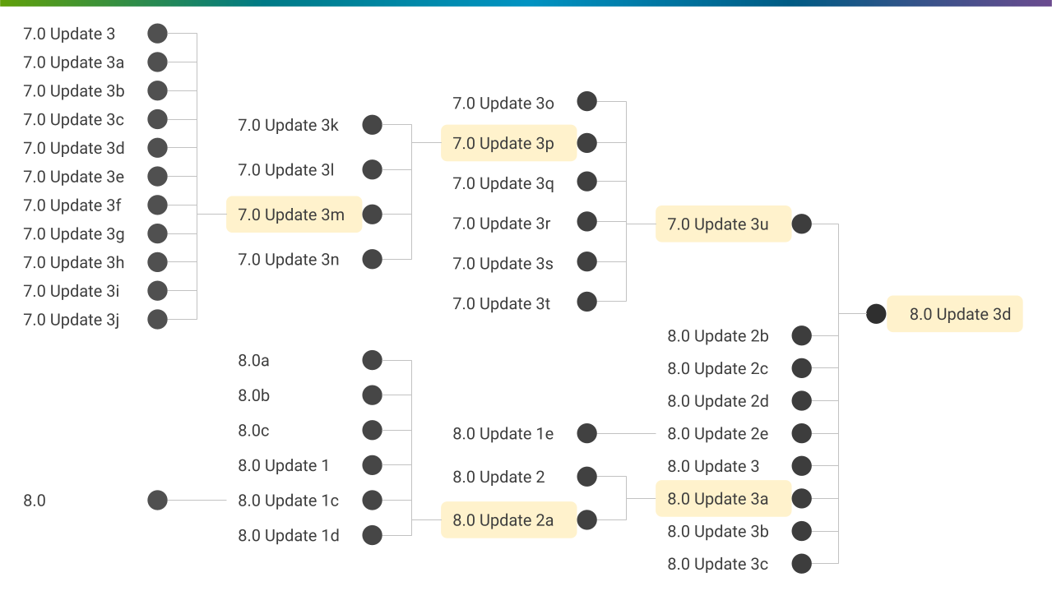Click the 8.0 Update 3d destination label

click(x=960, y=314)
